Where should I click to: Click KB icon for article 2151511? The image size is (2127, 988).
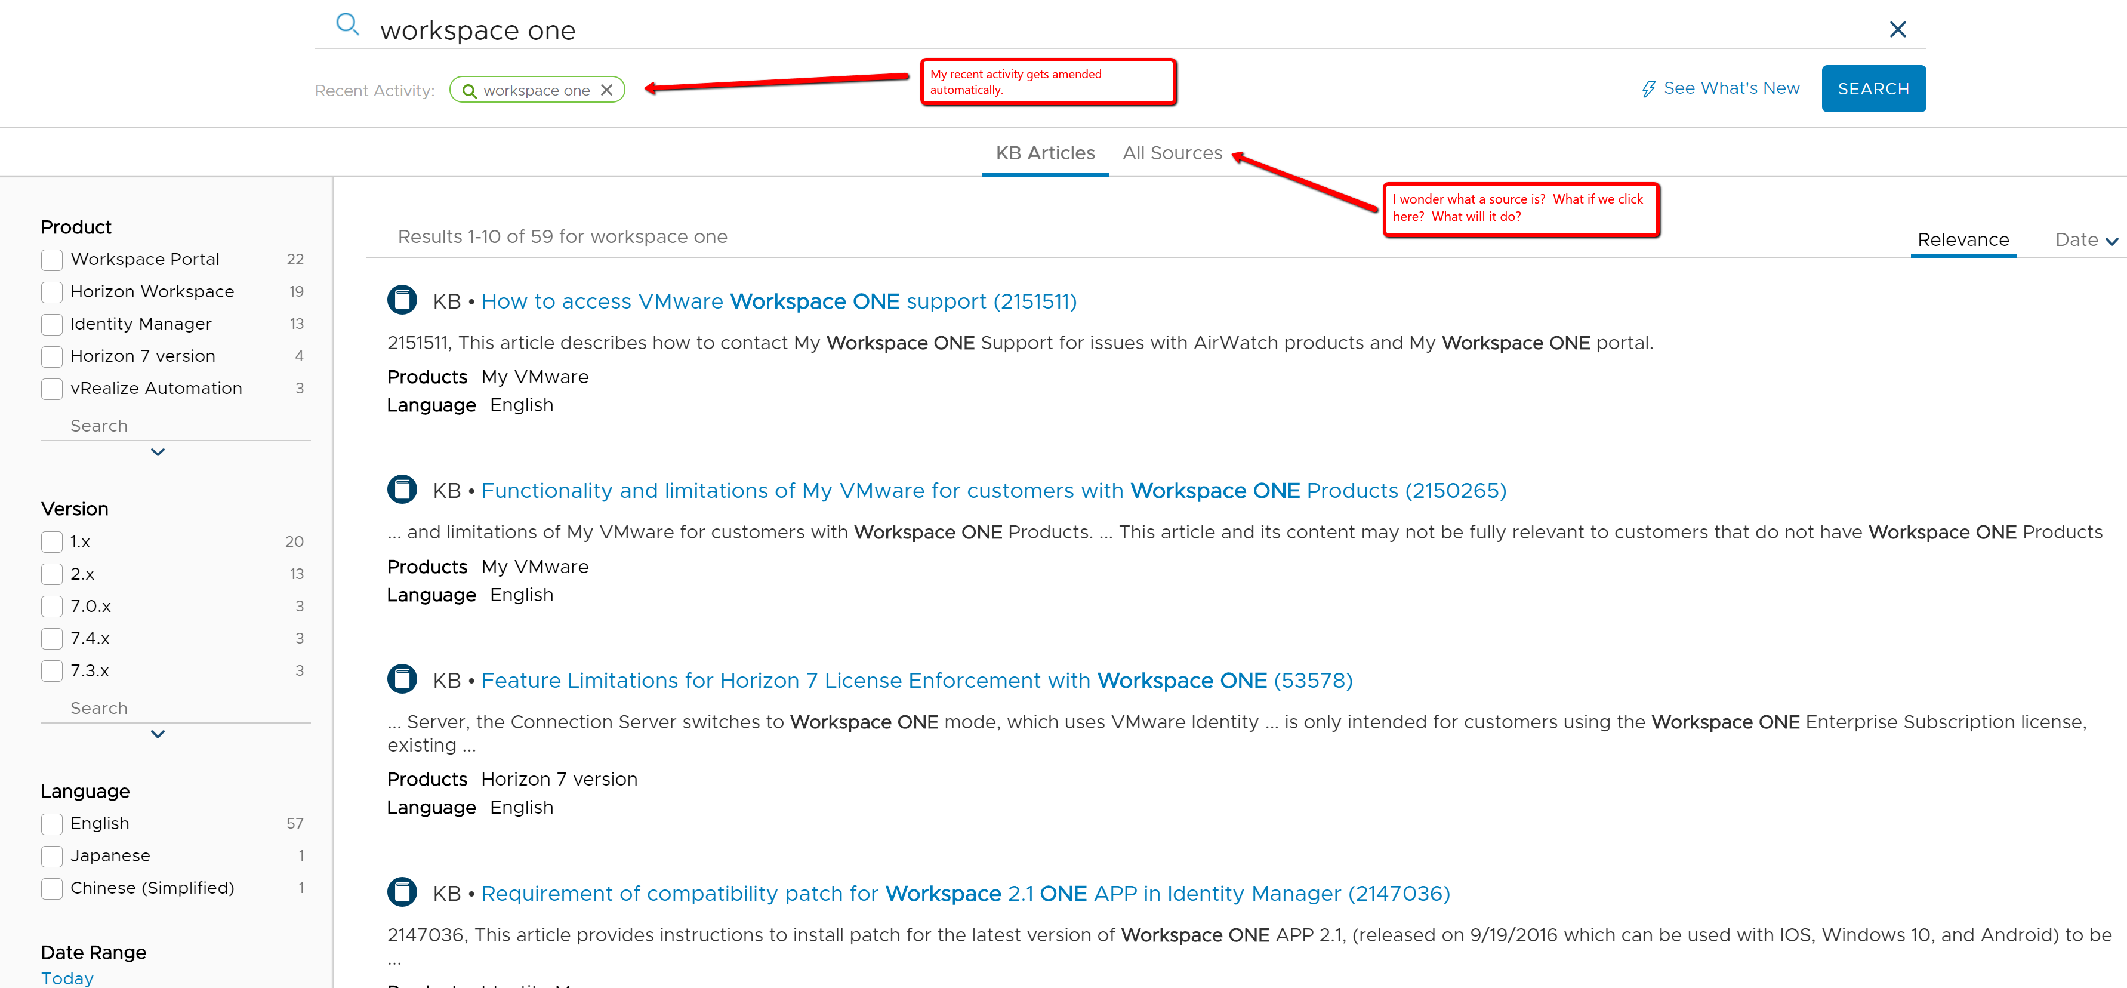point(402,300)
